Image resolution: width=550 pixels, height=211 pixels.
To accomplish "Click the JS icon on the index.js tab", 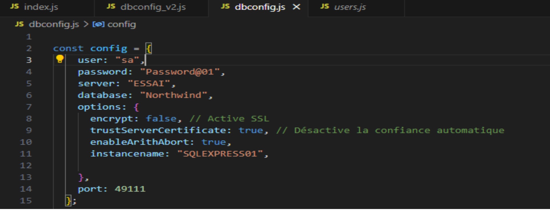I will [15, 7].
